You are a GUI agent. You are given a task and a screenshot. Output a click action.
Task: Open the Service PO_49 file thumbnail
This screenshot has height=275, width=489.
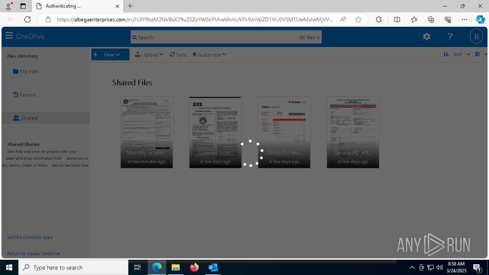click(x=353, y=132)
